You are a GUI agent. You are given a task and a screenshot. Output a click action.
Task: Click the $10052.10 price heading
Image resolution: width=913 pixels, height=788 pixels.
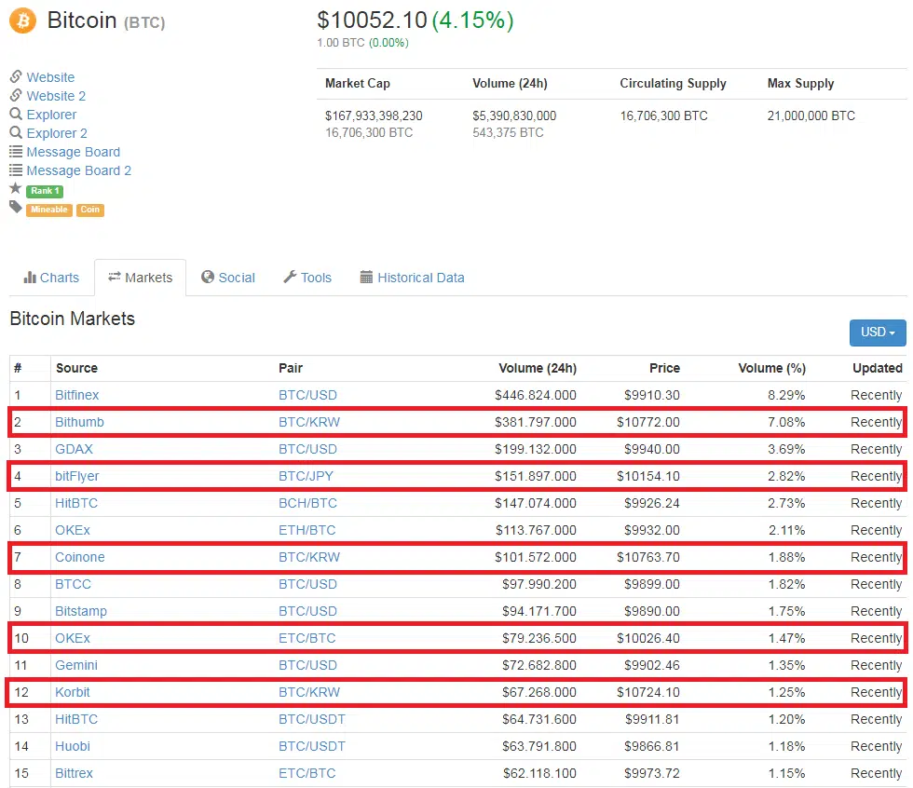click(x=372, y=20)
